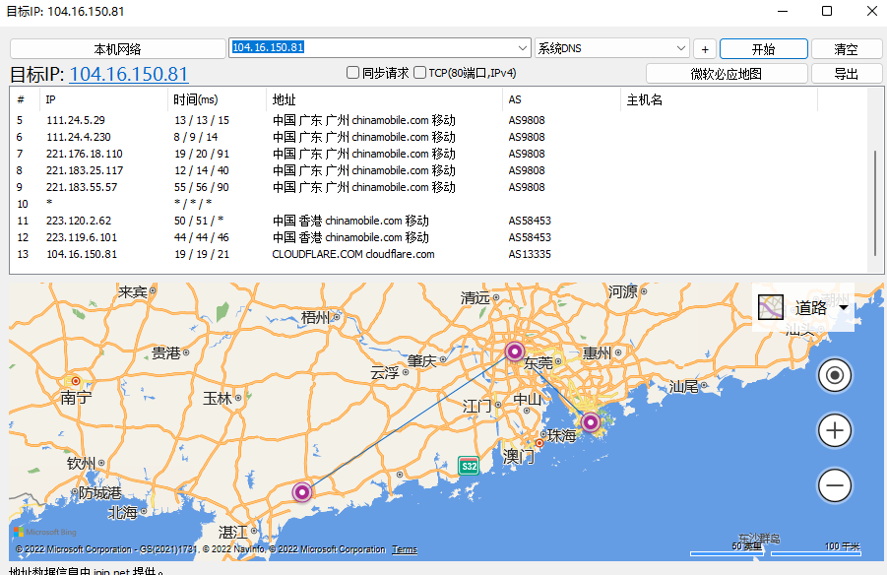Select hop 10 row with asterisks

coord(439,204)
